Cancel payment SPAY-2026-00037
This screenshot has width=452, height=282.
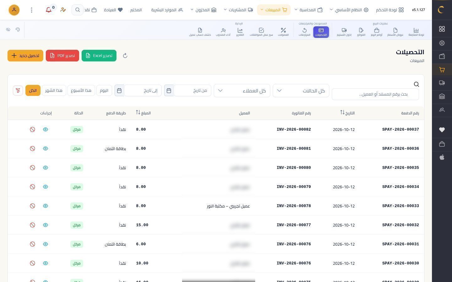coord(32,129)
